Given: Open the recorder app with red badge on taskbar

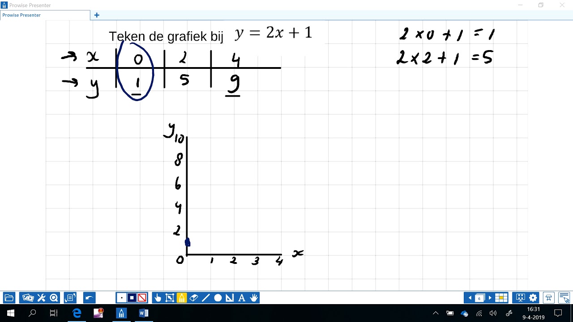Looking at the screenshot, I should click(99, 313).
